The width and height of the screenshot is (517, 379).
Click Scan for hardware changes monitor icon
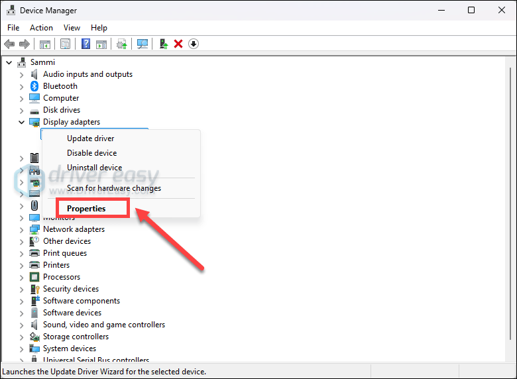(142, 44)
